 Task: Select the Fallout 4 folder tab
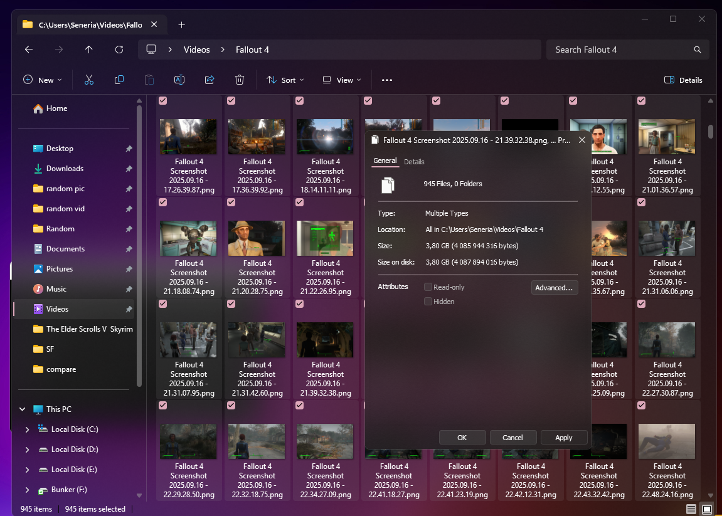pyautogui.click(x=90, y=25)
